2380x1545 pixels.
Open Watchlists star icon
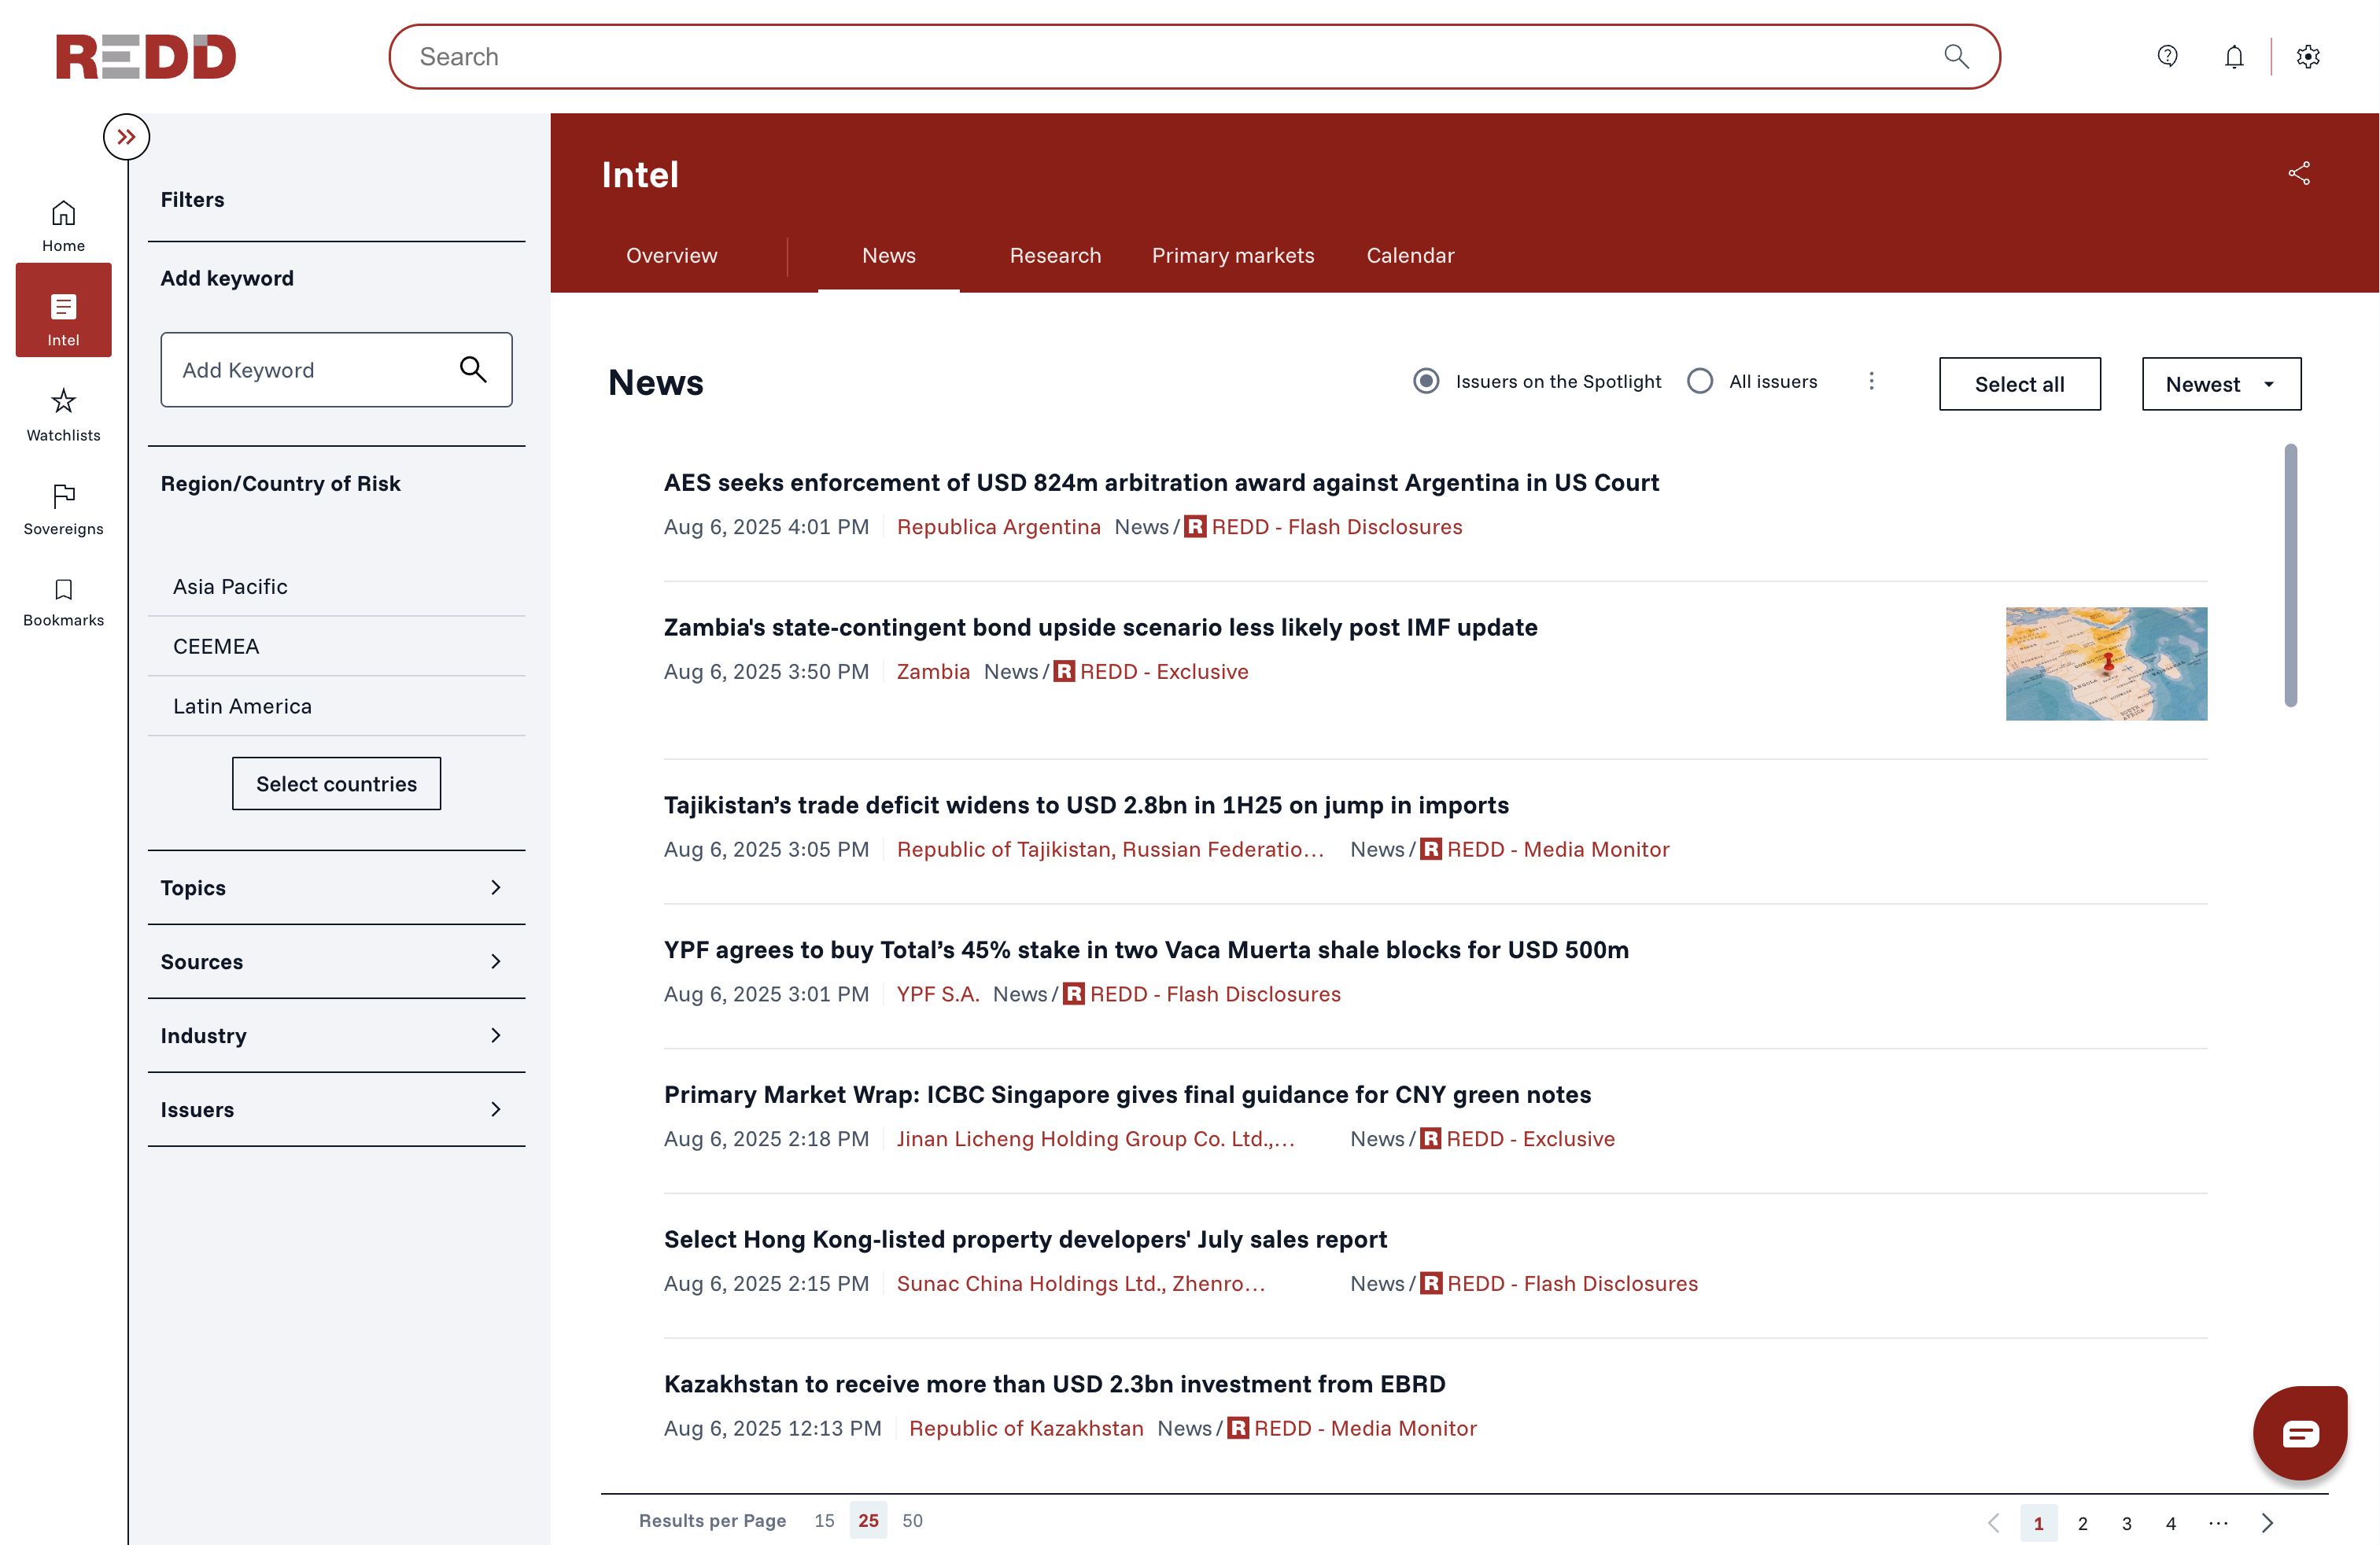pyautogui.click(x=63, y=414)
